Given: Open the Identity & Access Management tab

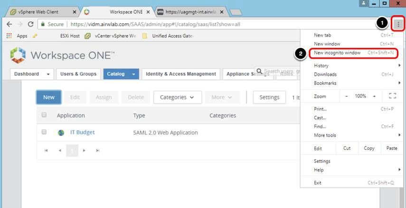Looking at the screenshot, I should [180, 74].
